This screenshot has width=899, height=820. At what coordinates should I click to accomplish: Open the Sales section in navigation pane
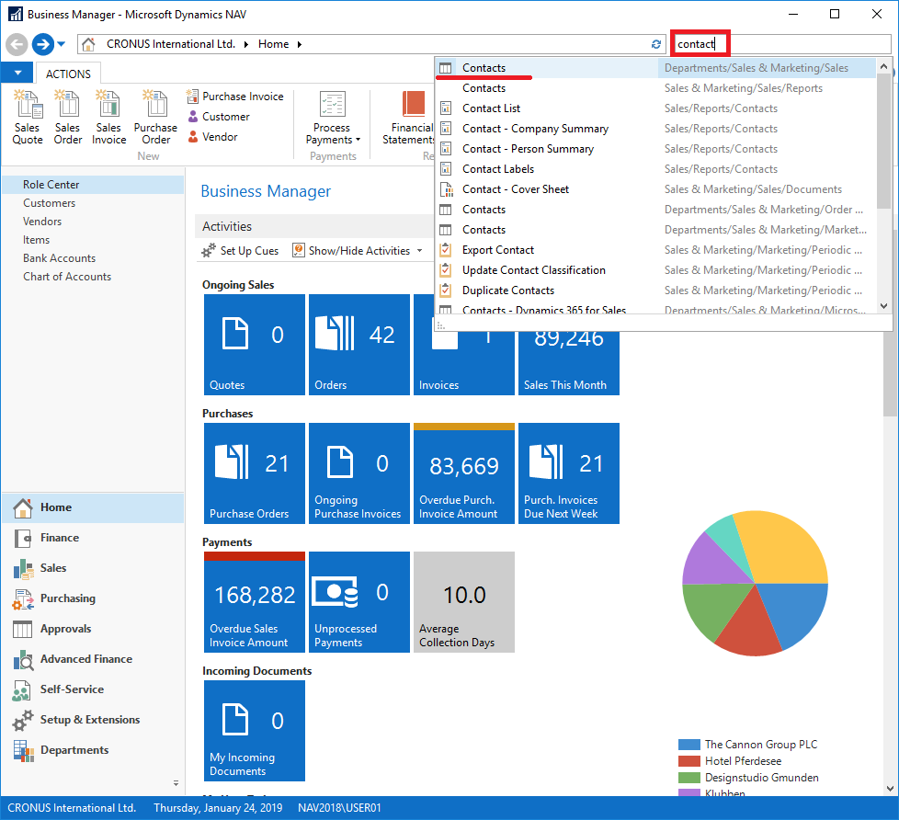click(93, 568)
